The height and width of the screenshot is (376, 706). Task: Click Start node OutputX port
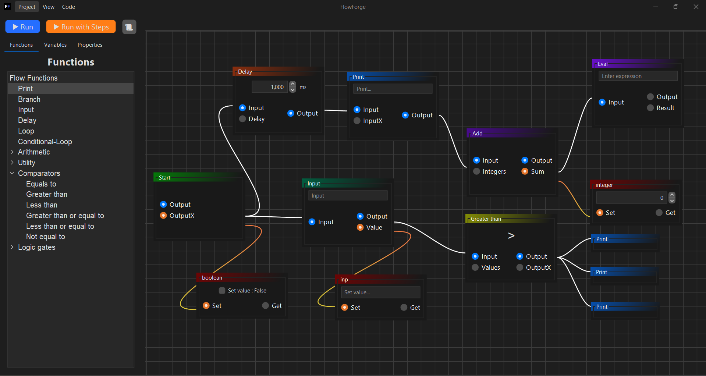coord(163,216)
